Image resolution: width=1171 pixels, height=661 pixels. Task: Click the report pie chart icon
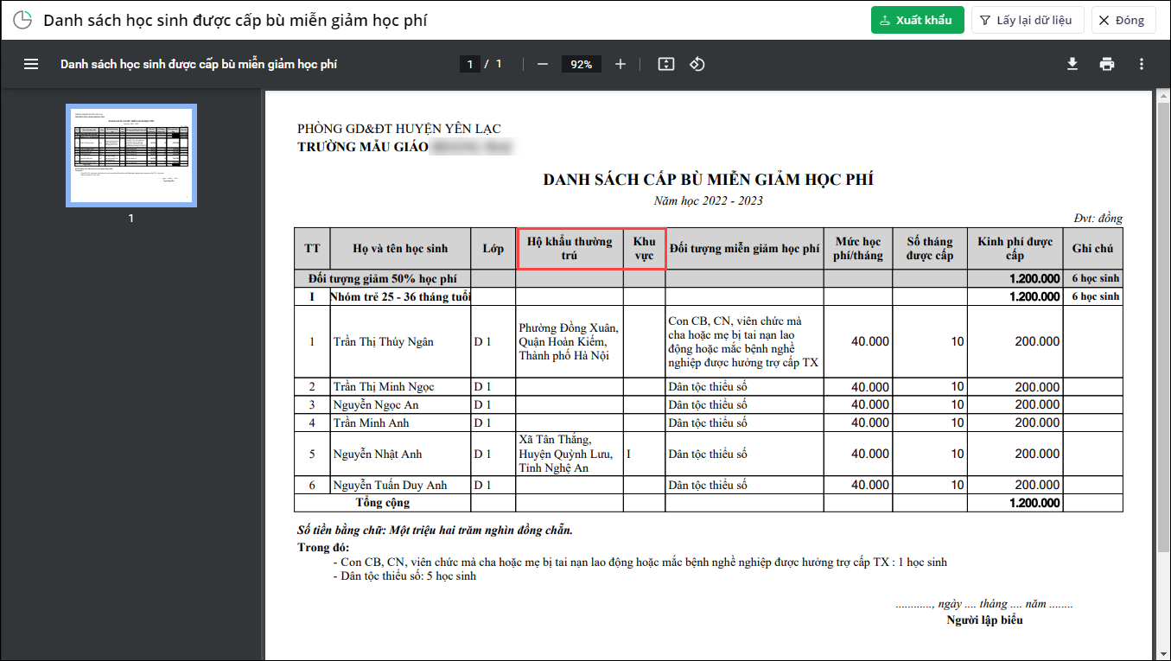[x=22, y=20]
